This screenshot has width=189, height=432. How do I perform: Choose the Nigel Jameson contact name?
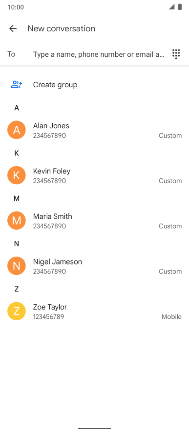(58, 262)
